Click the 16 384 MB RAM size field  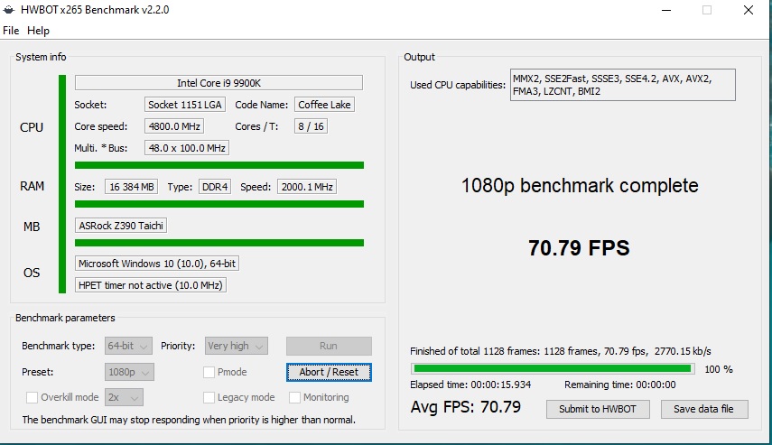(x=132, y=187)
